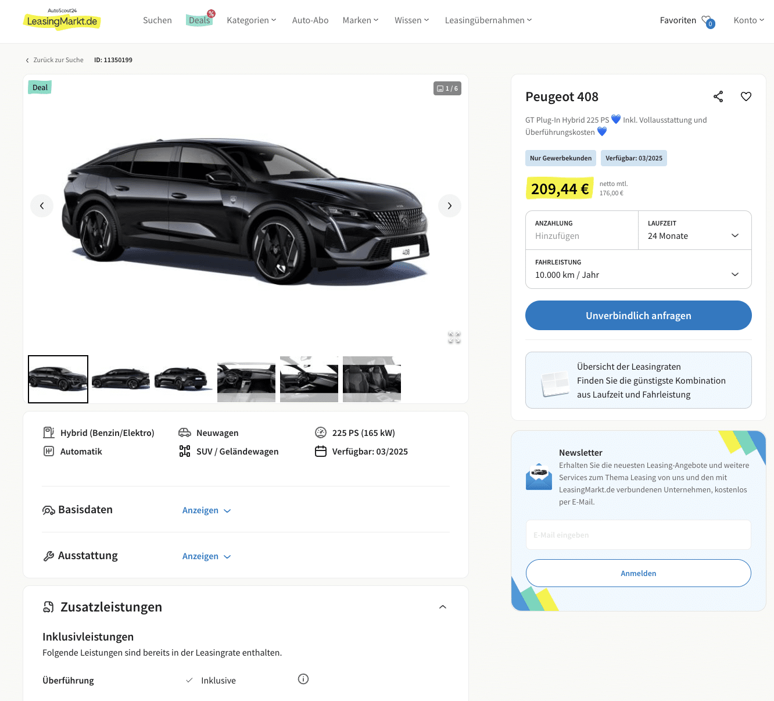Click the Peugeot 408 title
Image resolution: width=774 pixels, height=701 pixels.
tap(562, 96)
